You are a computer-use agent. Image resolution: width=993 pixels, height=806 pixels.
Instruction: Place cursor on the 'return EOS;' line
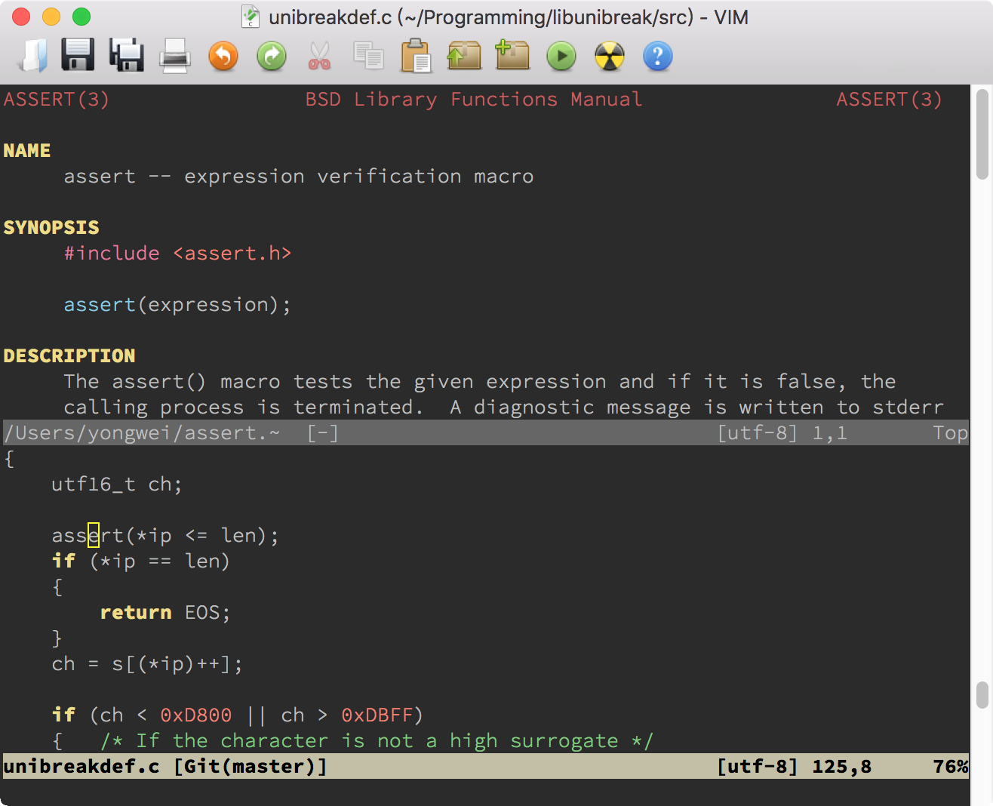tap(164, 613)
